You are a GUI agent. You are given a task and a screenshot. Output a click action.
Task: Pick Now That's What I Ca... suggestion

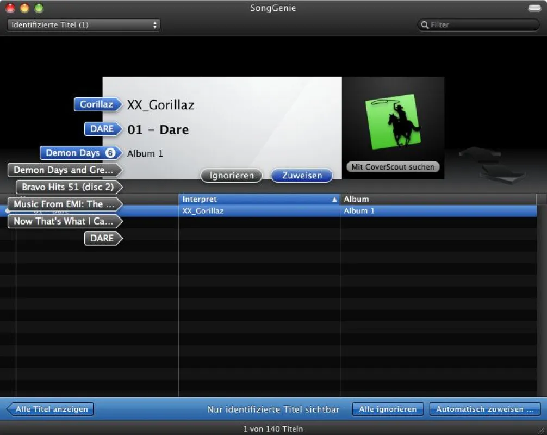pos(65,221)
